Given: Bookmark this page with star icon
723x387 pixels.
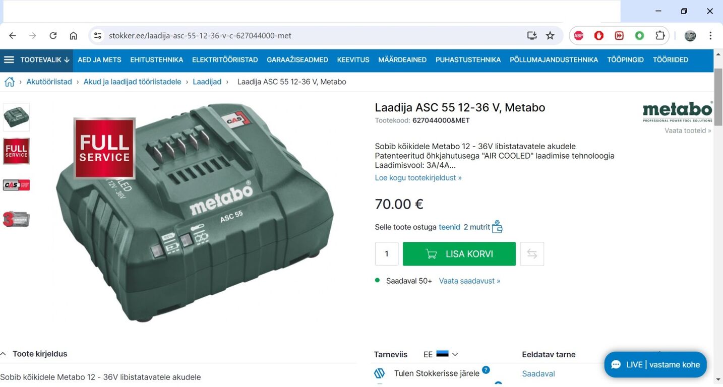Looking at the screenshot, I should [x=550, y=36].
